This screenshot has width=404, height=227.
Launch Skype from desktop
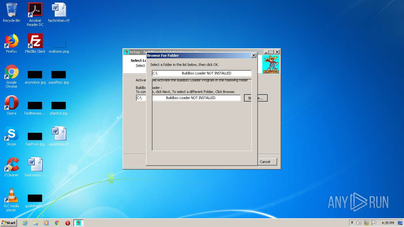11,136
